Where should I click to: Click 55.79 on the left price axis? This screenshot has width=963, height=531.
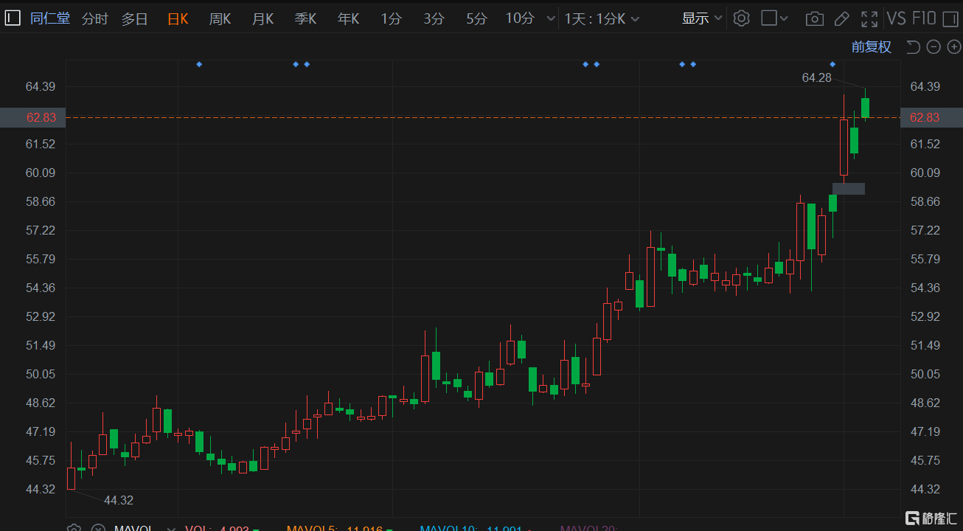pos(41,259)
